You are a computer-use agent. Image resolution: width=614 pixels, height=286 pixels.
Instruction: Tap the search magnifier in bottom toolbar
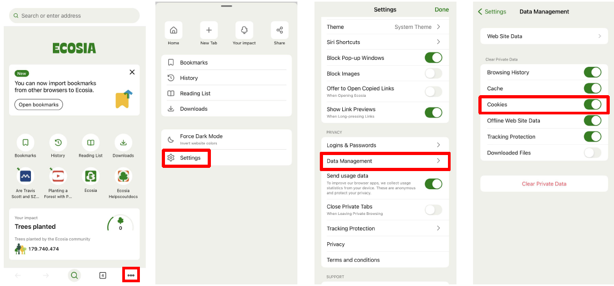pos(74,275)
